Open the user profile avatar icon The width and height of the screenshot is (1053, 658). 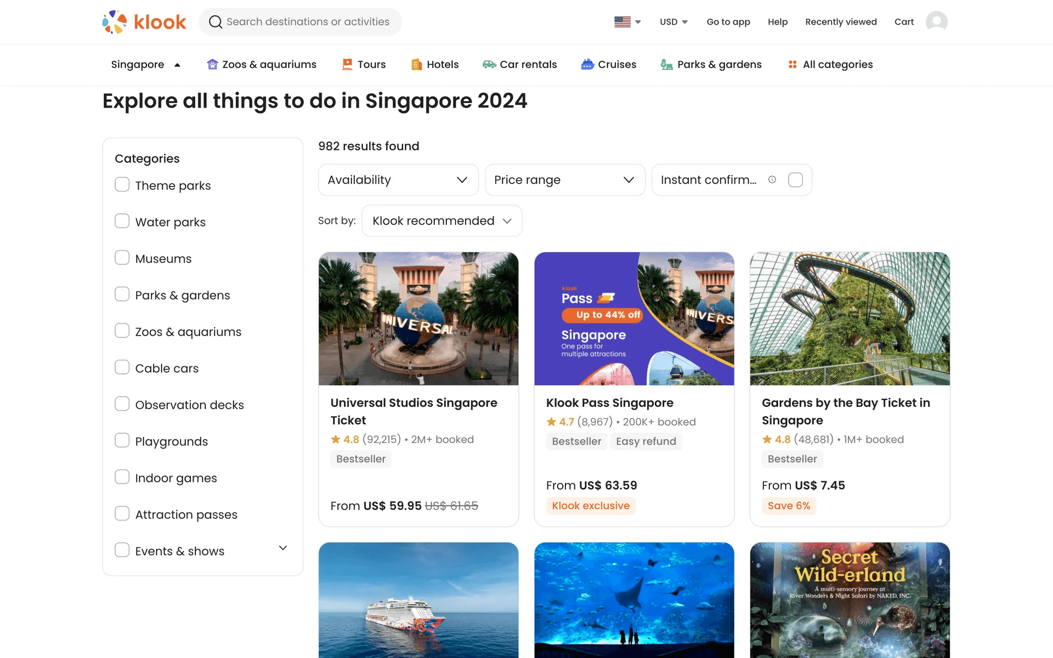tap(936, 22)
